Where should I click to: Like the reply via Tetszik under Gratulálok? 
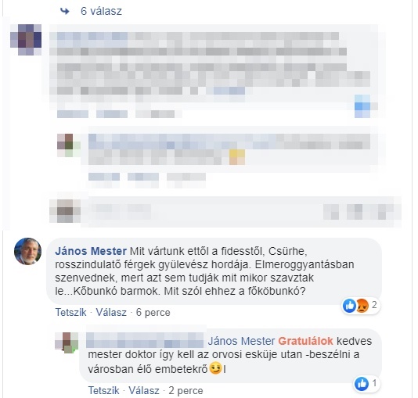click(103, 390)
